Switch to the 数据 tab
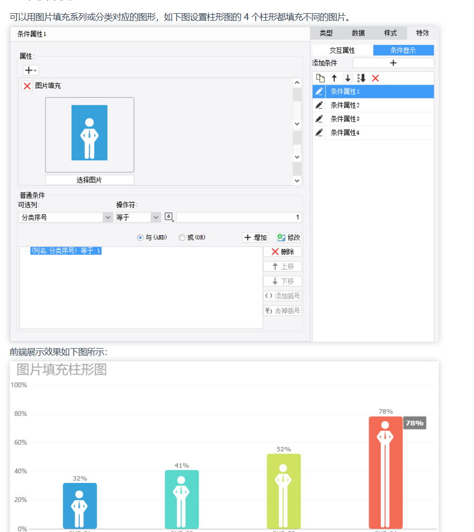 click(x=358, y=33)
